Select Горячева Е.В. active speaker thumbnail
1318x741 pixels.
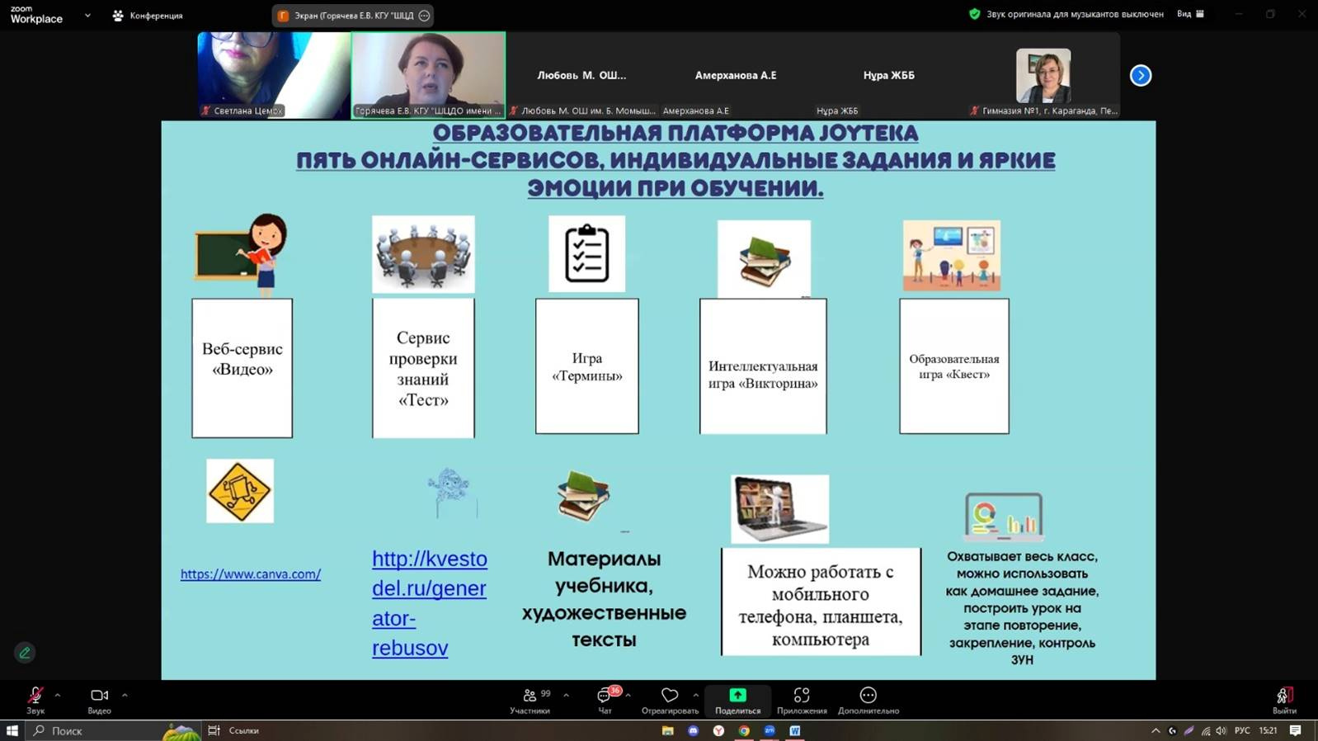[428, 75]
